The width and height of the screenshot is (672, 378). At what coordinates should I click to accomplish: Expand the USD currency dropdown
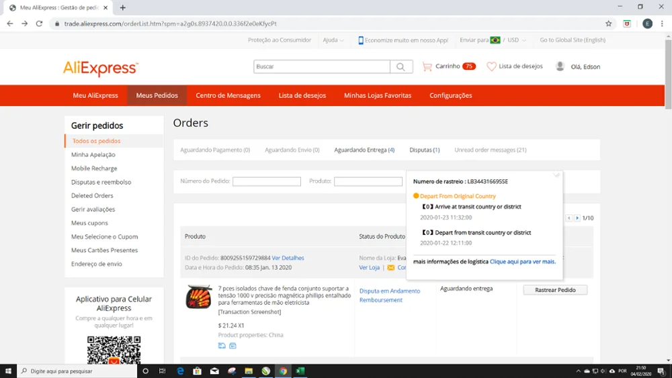point(516,40)
